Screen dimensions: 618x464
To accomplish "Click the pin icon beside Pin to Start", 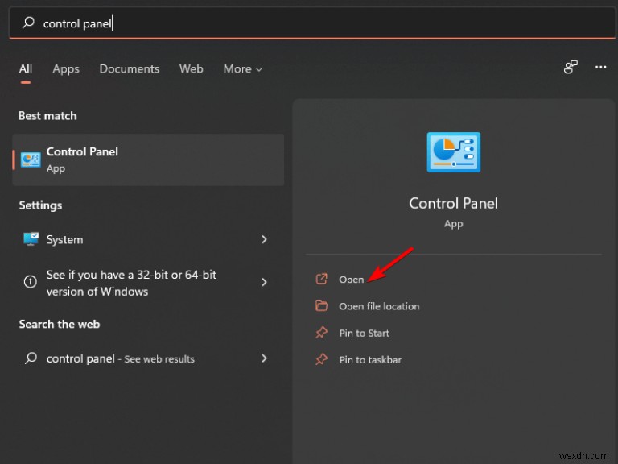I will click(x=321, y=333).
